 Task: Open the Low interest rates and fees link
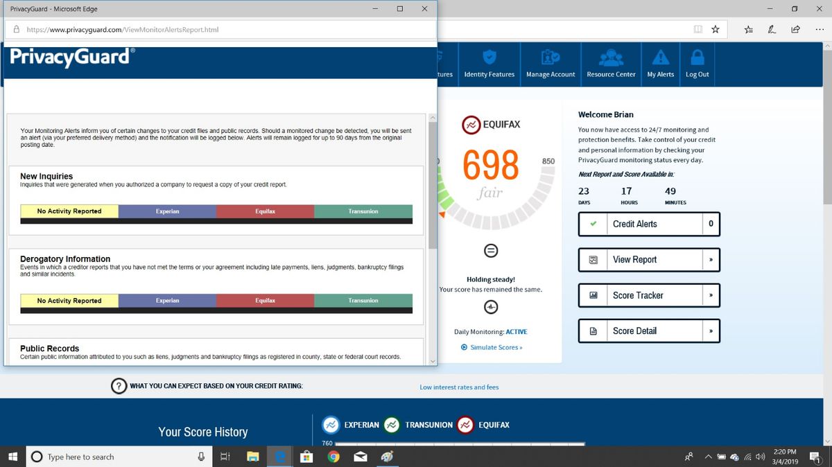459,387
